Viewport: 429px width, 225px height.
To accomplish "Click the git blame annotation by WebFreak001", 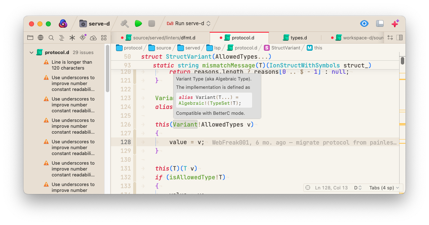I will (x=304, y=142).
